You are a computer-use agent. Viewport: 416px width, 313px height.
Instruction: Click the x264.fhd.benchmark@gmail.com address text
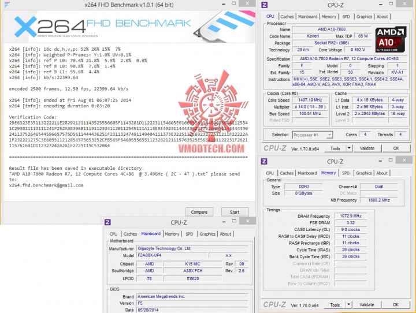(x=46, y=185)
